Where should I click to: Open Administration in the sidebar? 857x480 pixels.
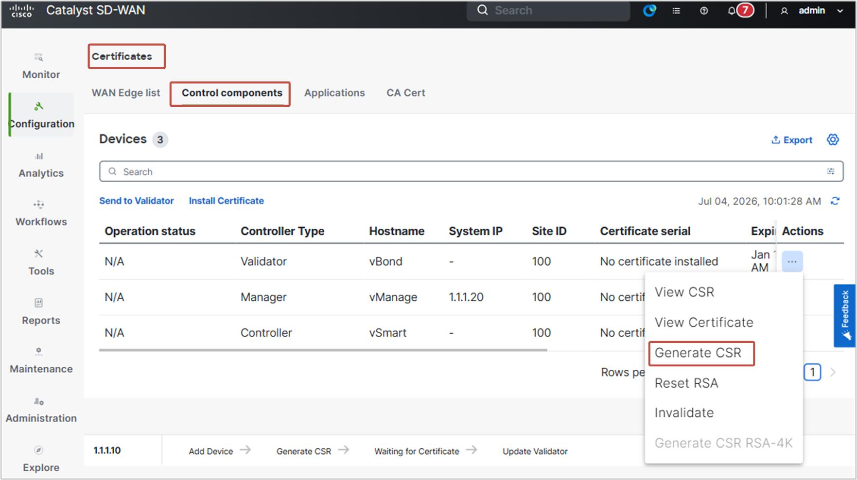click(x=41, y=410)
